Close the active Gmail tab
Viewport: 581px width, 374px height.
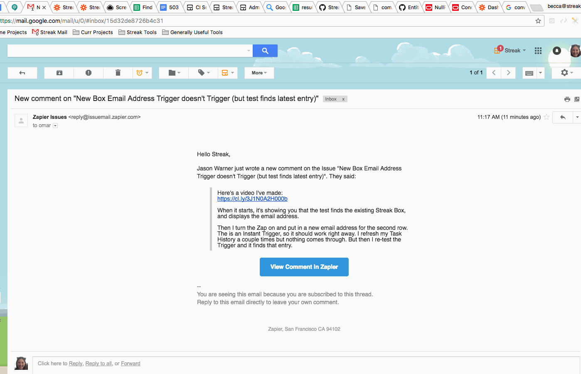44,7
